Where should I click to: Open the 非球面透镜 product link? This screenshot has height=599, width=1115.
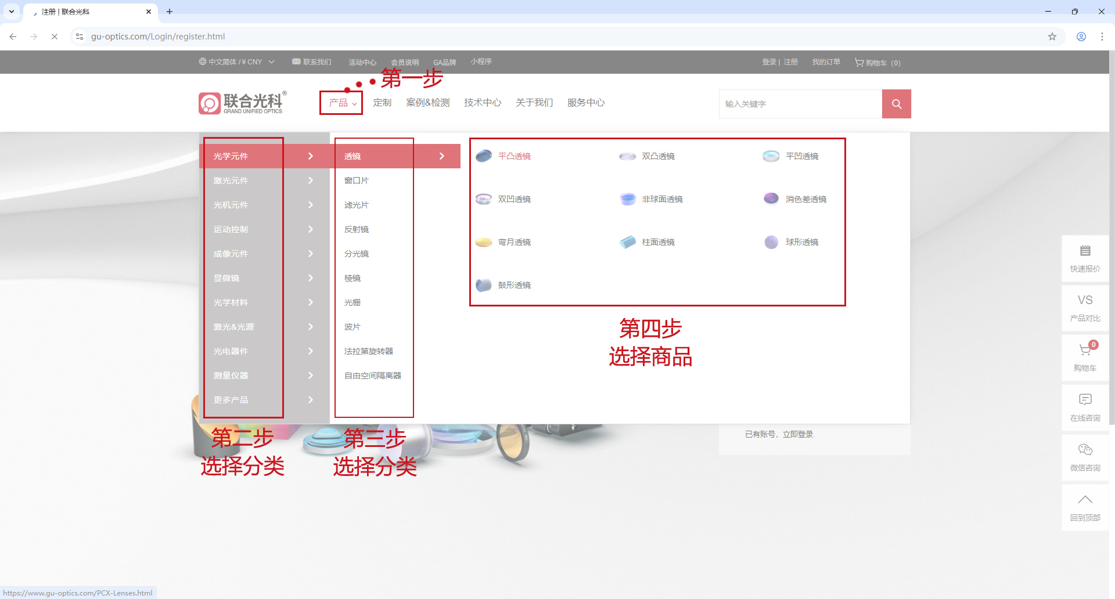pyautogui.click(x=661, y=199)
